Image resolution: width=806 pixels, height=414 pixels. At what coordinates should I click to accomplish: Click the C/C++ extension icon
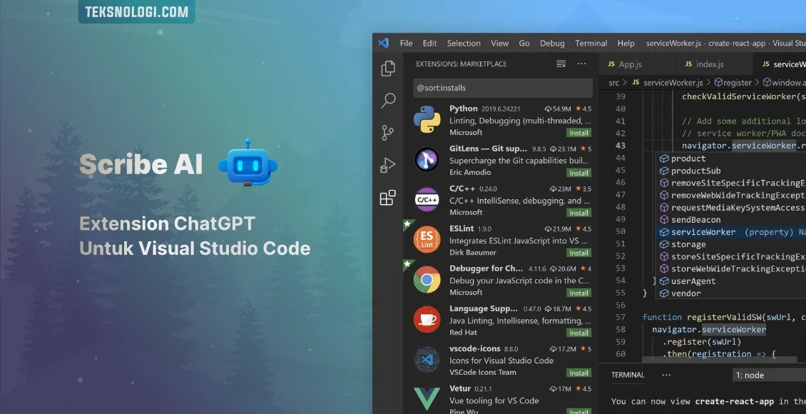427,200
